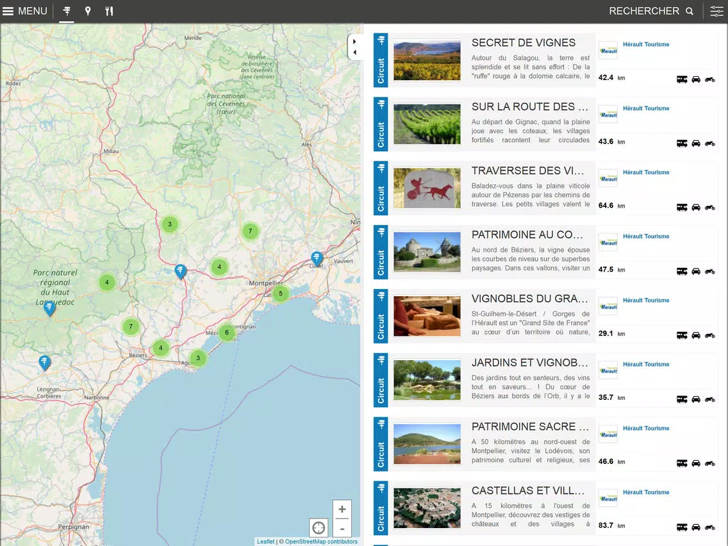
Task: Center map on my location
Action: (x=318, y=528)
